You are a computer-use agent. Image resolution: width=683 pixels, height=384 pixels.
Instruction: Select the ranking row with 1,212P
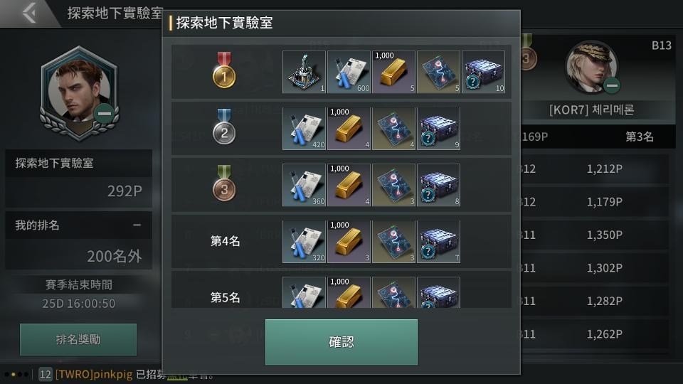click(x=595, y=169)
